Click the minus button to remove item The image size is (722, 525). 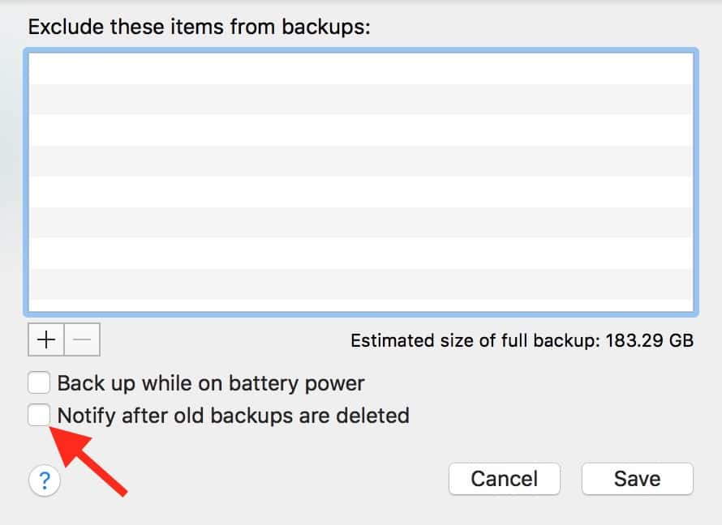[x=82, y=340]
